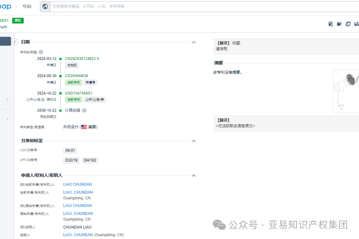
Task: Click the 计算依据 info icon
Action: tap(84, 110)
